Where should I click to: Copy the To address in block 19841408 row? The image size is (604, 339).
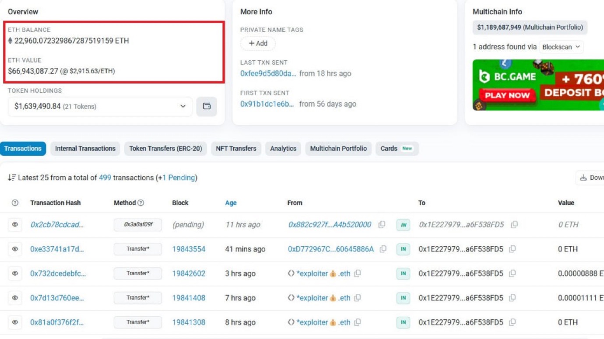click(513, 298)
